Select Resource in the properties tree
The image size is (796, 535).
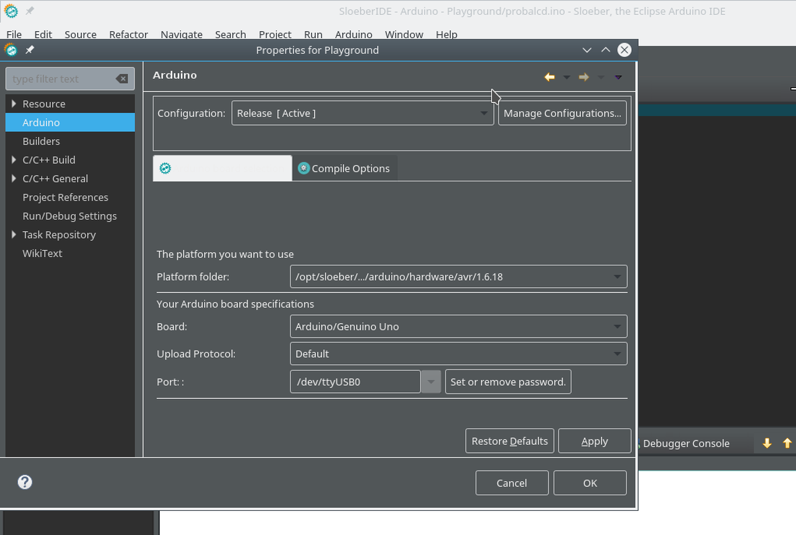(44, 104)
